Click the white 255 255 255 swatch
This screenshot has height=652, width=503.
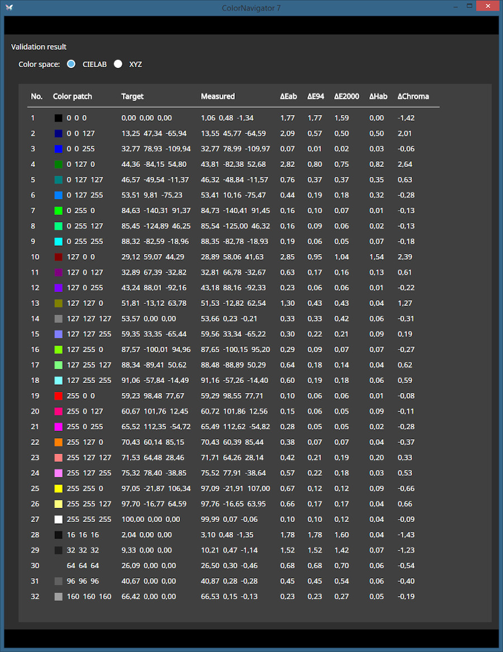[x=58, y=519]
